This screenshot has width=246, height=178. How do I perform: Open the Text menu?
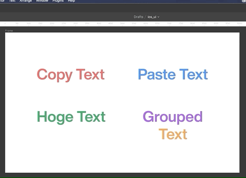(12, 1)
